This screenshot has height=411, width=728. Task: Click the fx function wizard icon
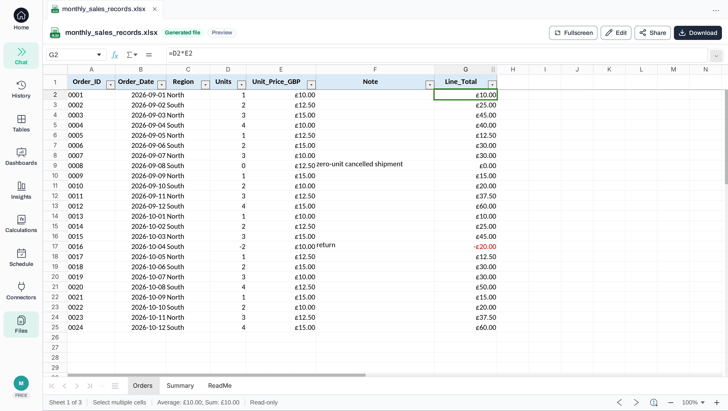[115, 55]
